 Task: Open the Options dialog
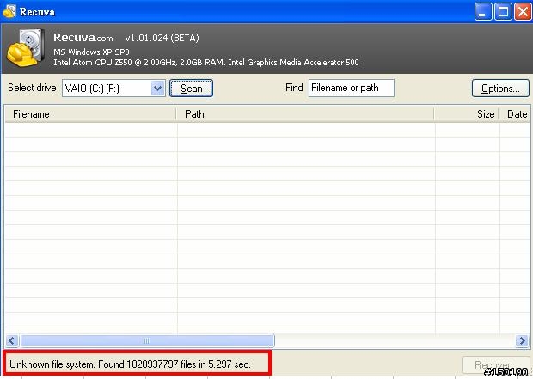(x=500, y=89)
